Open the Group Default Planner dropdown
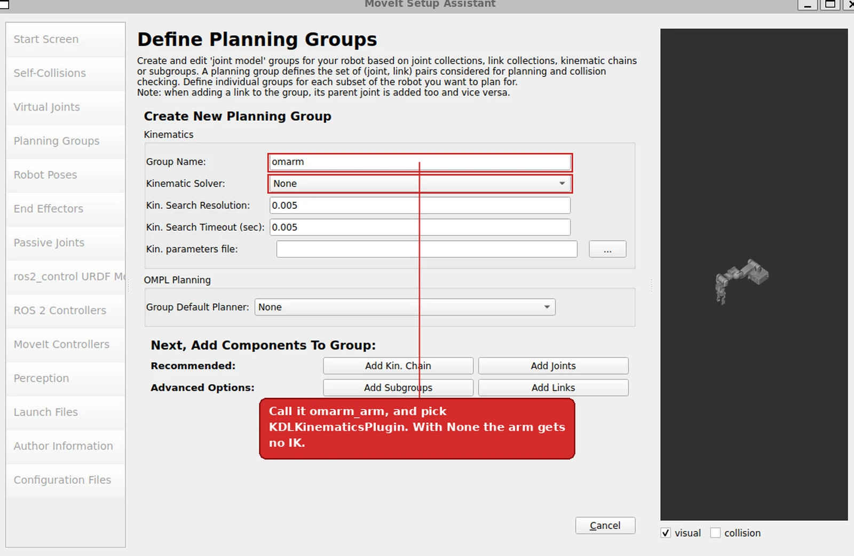The image size is (854, 556). (405, 307)
